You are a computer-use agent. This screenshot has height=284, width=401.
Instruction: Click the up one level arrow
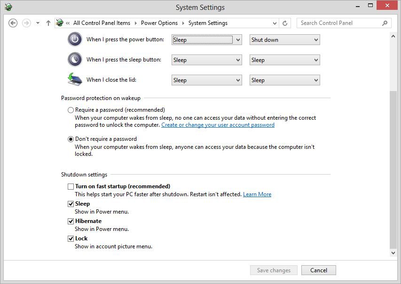(48, 23)
